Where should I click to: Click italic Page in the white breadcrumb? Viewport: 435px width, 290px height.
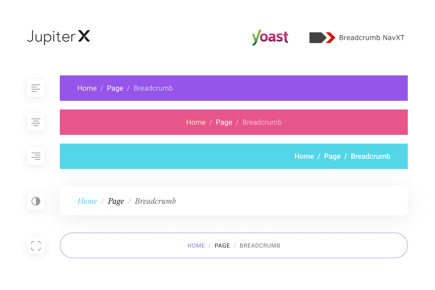[x=116, y=201]
